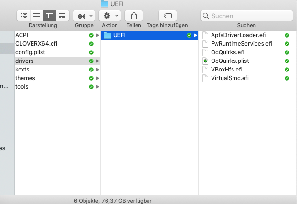
Task: Select the drivers folder
Action: coord(57,61)
